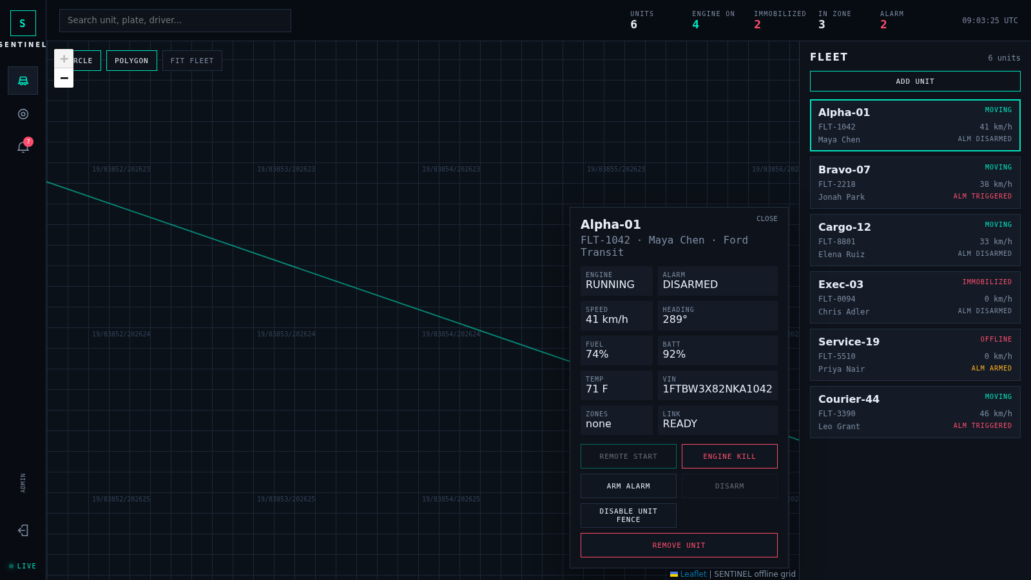Viewport: 1031px width, 580px height.
Task: Click the Remote Start button
Action: [628, 456]
